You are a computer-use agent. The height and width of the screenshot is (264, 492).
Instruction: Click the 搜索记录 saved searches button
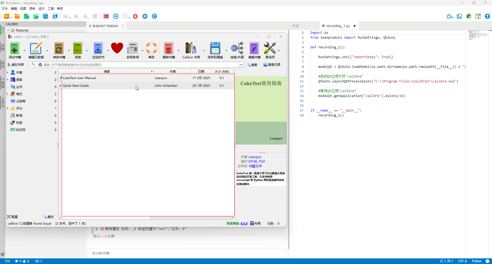click(272, 65)
